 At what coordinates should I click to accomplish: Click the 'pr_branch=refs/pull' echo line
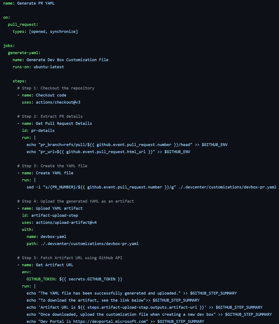point(127,145)
